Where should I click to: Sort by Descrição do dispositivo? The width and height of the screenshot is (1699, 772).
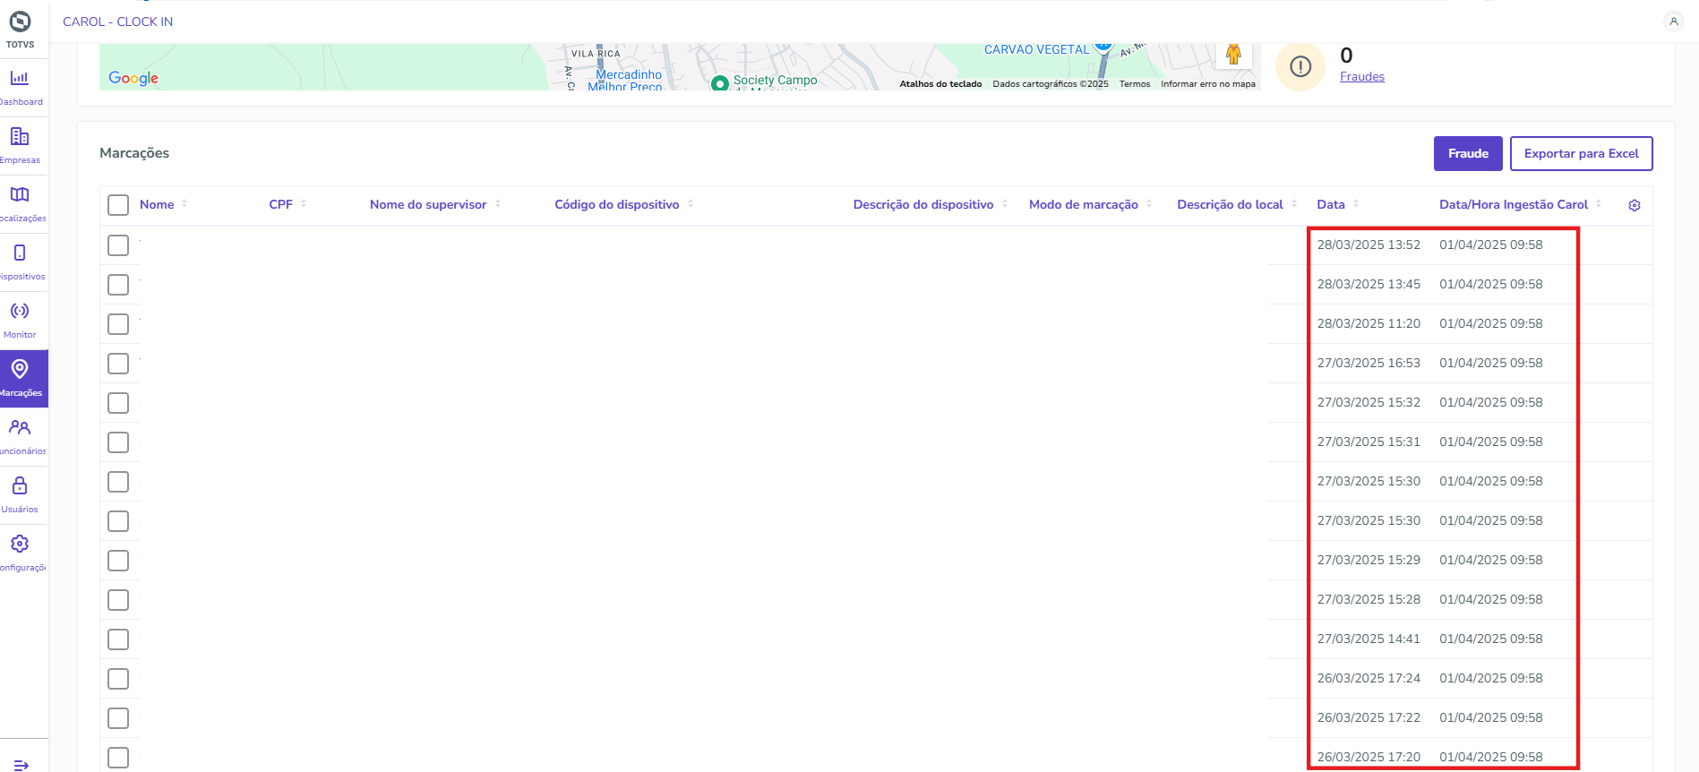point(1005,204)
